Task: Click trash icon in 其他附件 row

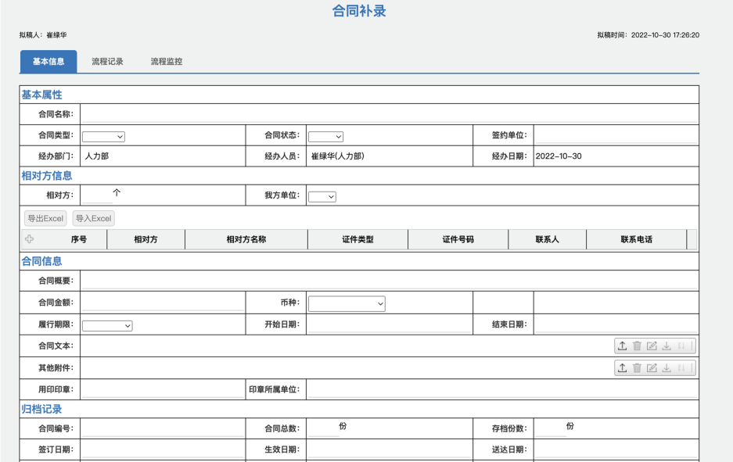Action: 637,368
